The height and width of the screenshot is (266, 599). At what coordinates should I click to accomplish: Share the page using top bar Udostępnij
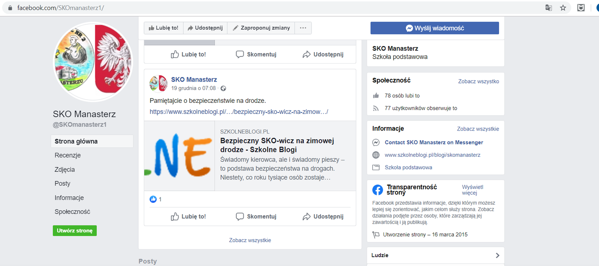tap(206, 28)
